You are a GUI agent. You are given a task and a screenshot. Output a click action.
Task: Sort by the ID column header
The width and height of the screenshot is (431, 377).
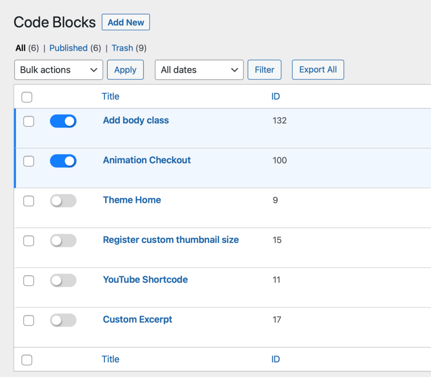tap(275, 96)
